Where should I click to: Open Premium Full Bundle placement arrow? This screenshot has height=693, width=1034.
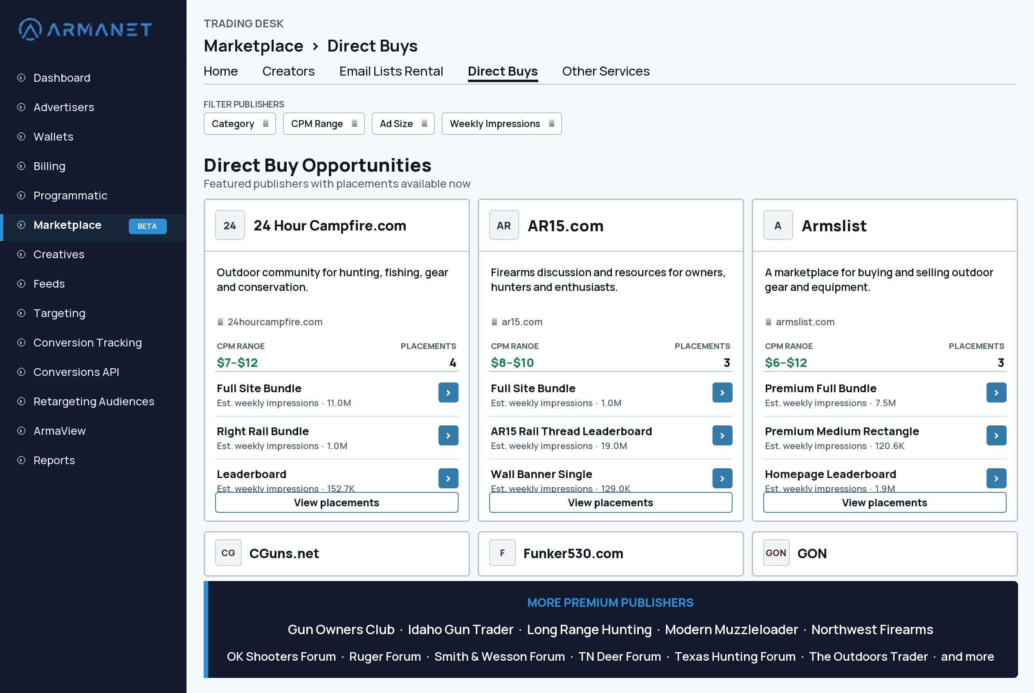996,392
